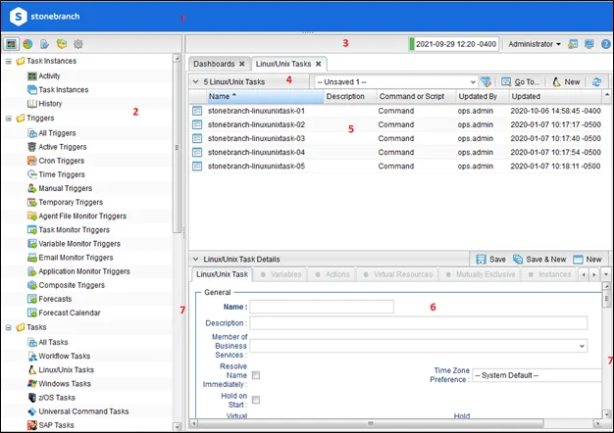Click the navigation pane vertical scrollbar

[x=177, y=147]
